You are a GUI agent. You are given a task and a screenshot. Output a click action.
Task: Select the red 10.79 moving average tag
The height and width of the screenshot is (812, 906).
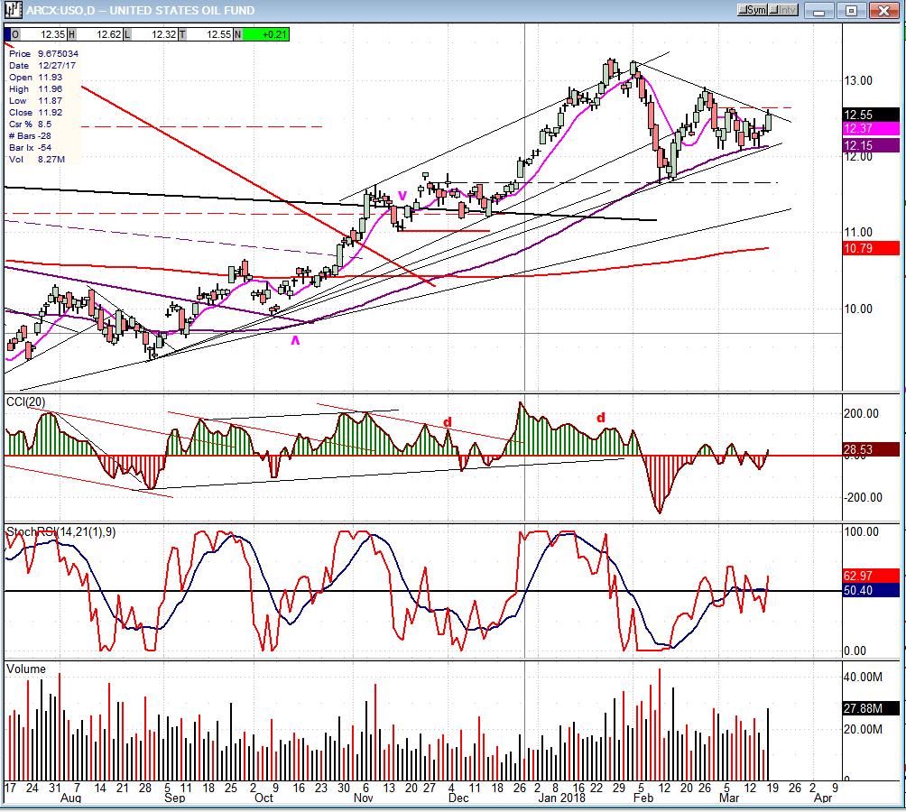click(x=871, y=247)
